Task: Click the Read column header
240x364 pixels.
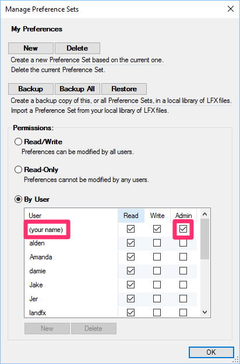Action: [131, 216]
